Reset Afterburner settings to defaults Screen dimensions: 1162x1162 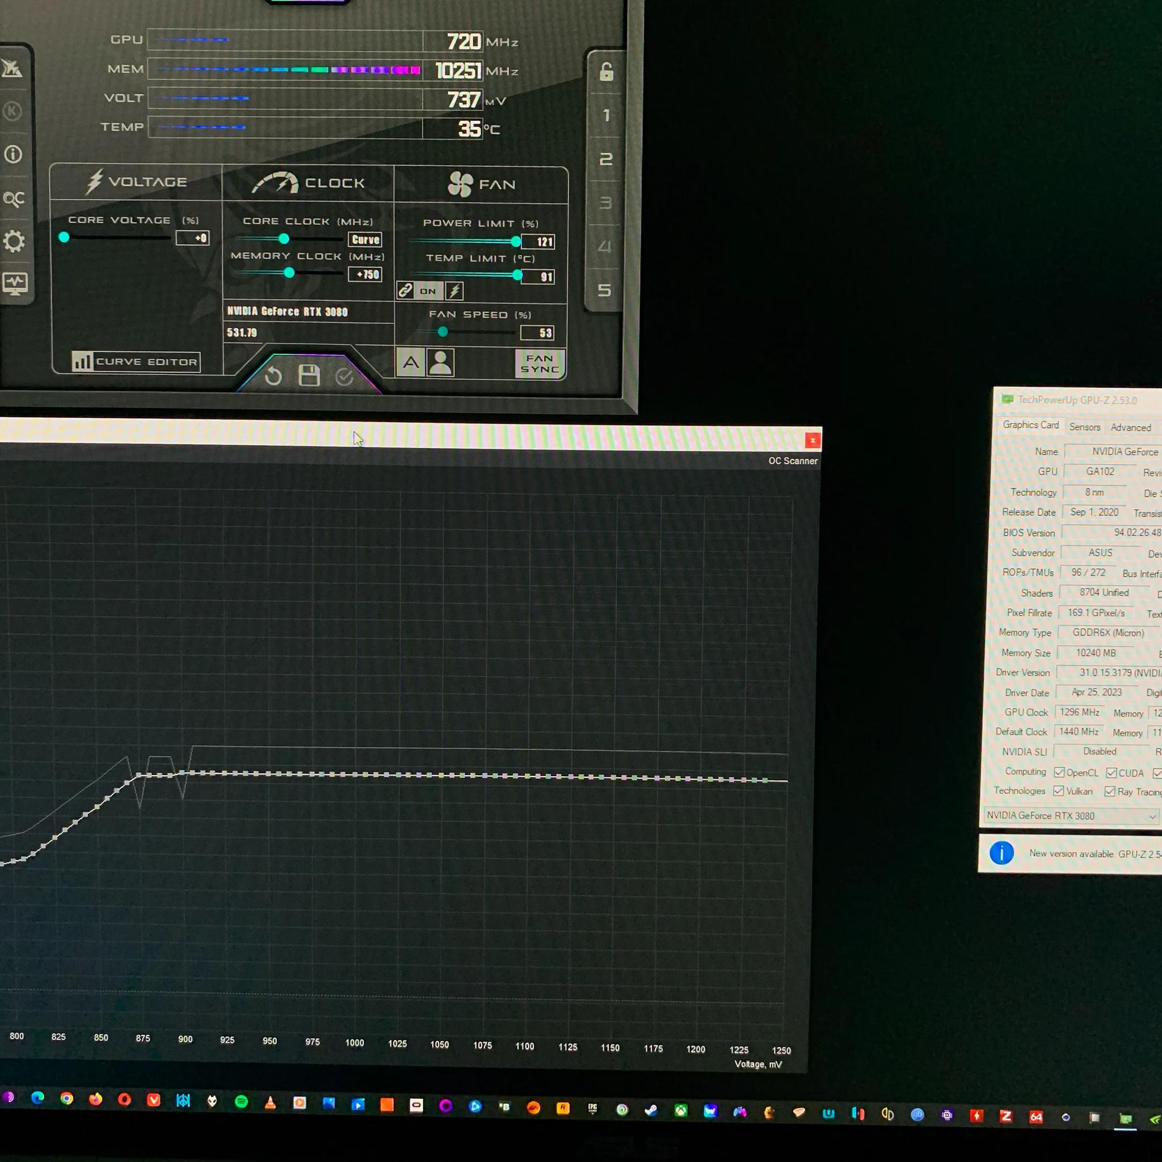(273, 376)
